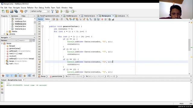
Task: Click the light bulb hint on line 44
Action: [x=40, y=62]
